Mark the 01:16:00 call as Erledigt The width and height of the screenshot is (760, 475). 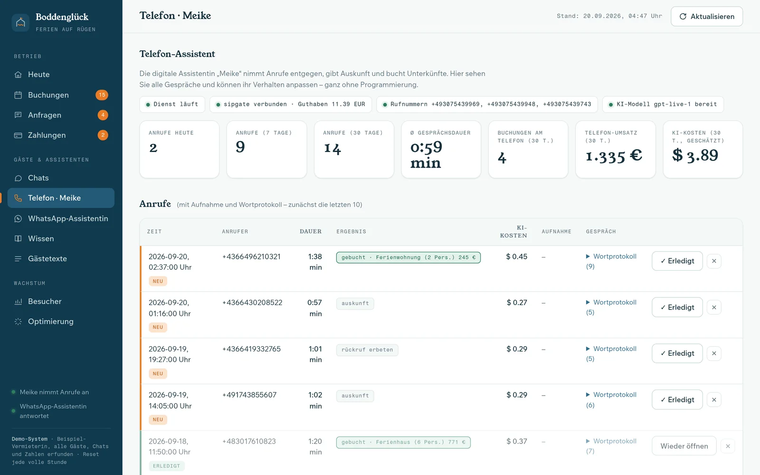677,307
